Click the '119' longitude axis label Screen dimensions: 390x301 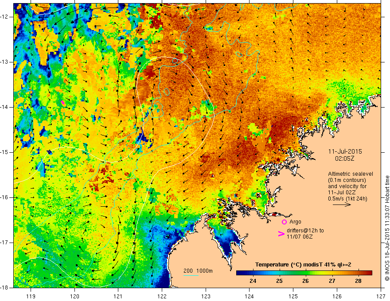tap(31, 296)
